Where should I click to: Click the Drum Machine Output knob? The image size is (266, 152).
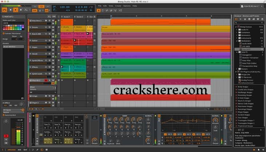coord(94,140)
